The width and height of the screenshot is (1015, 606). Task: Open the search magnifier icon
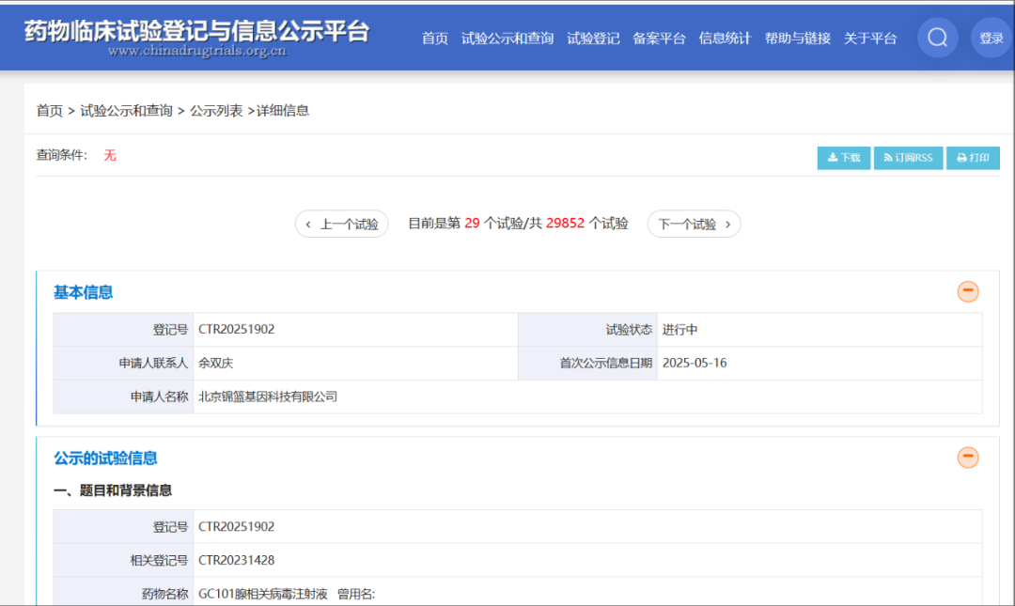[x=937, y=37]
